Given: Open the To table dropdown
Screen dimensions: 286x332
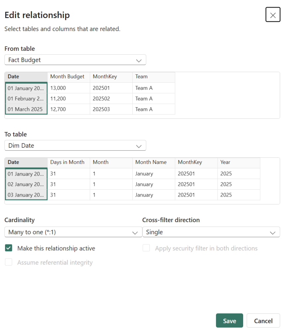Looking at the screenshot, I should pyautogui.click(x=75, y=145).
